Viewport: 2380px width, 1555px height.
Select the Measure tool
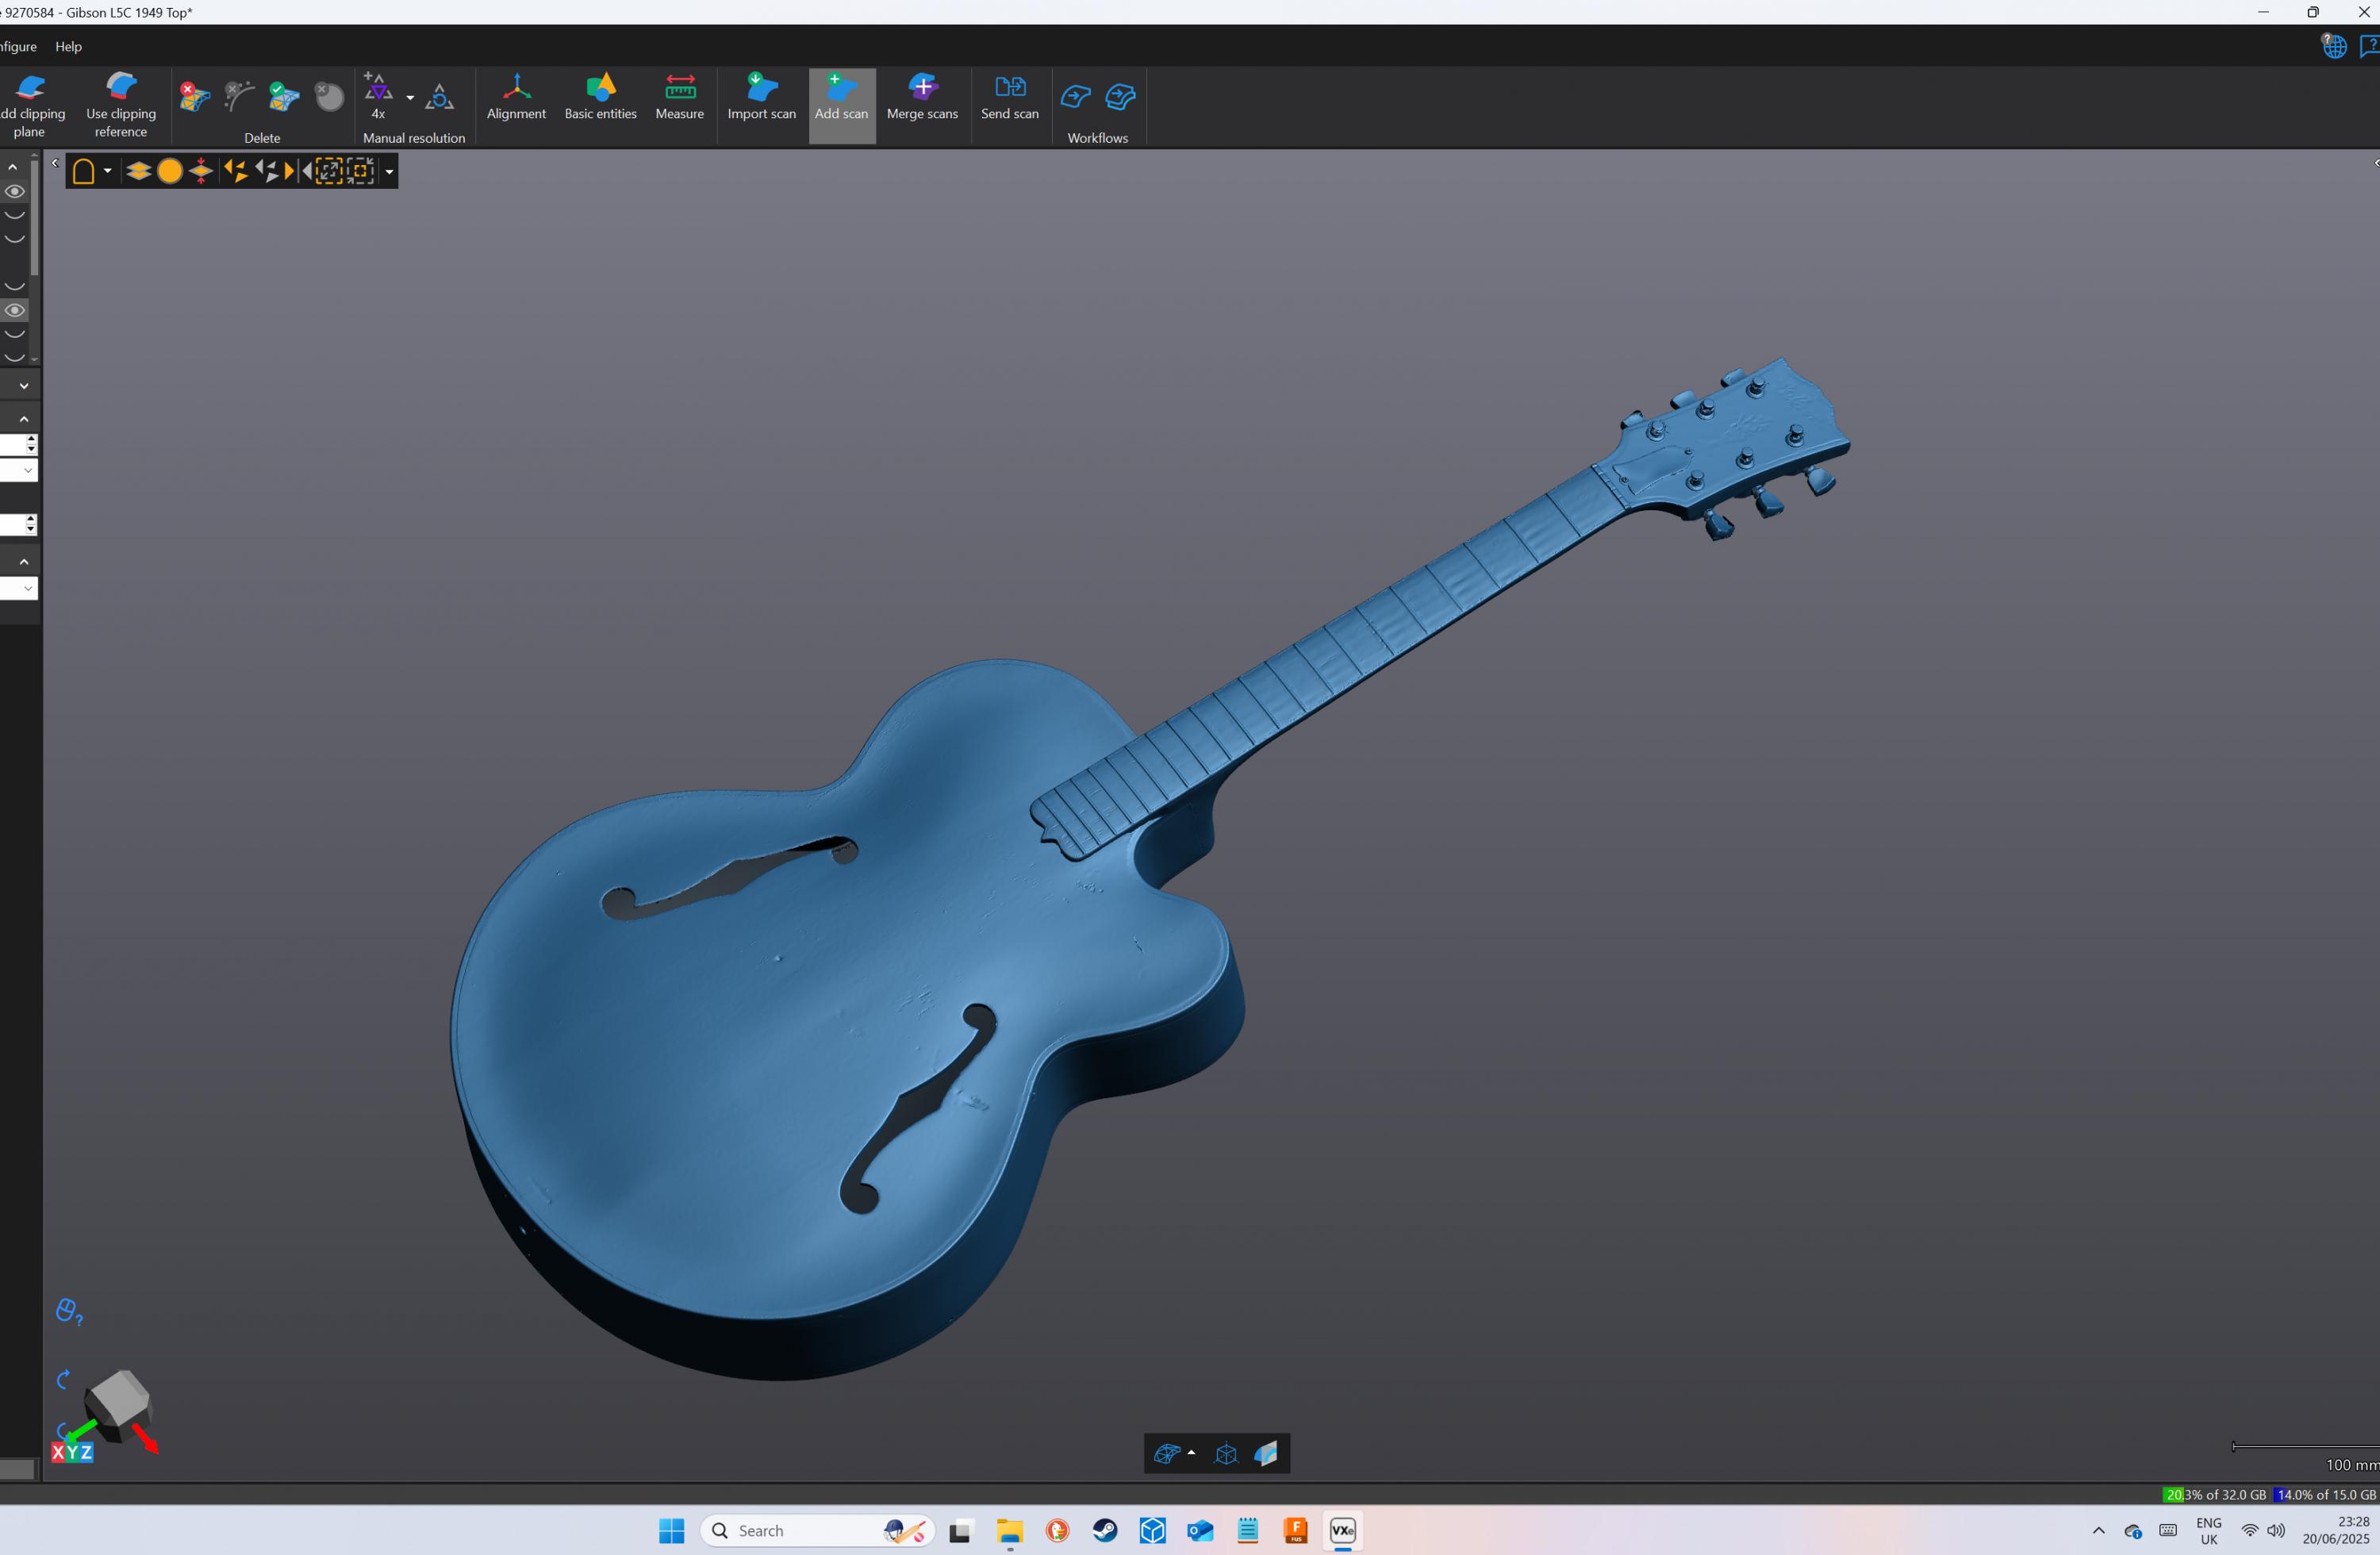coord(680,97)
